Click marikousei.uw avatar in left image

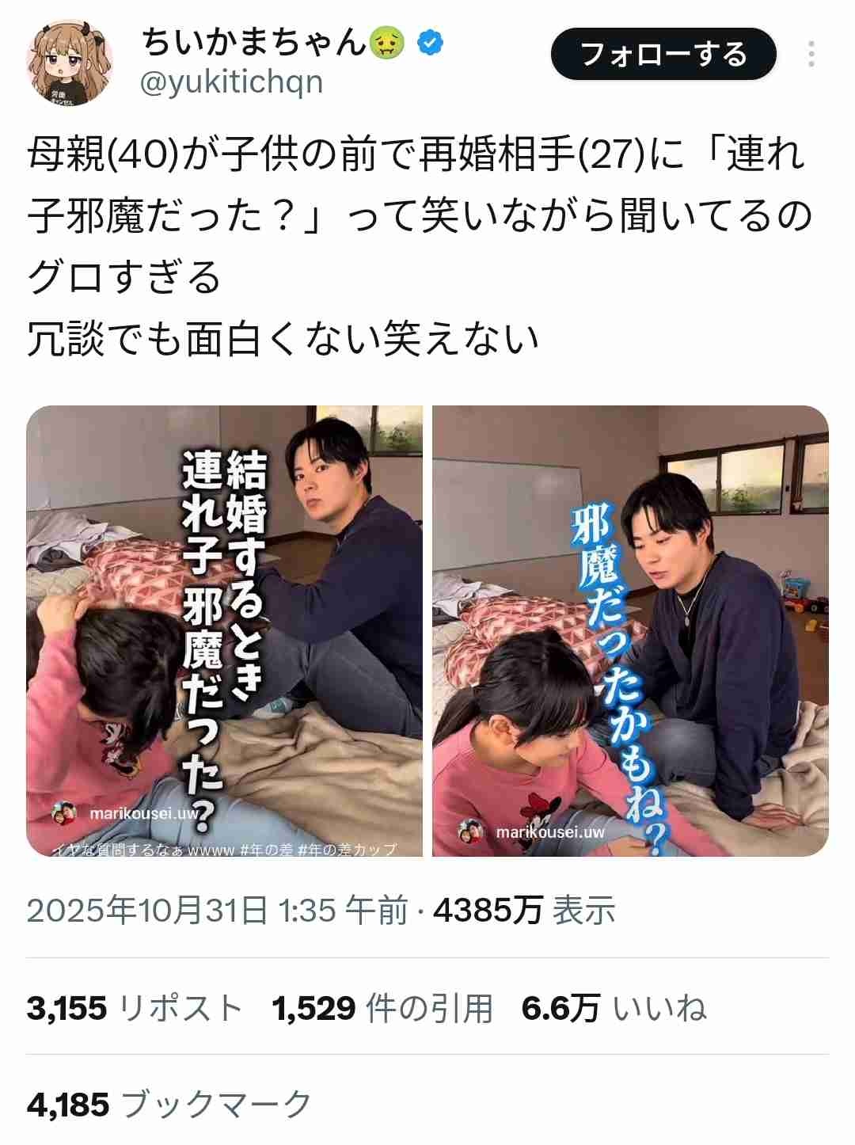pos(63,813)
